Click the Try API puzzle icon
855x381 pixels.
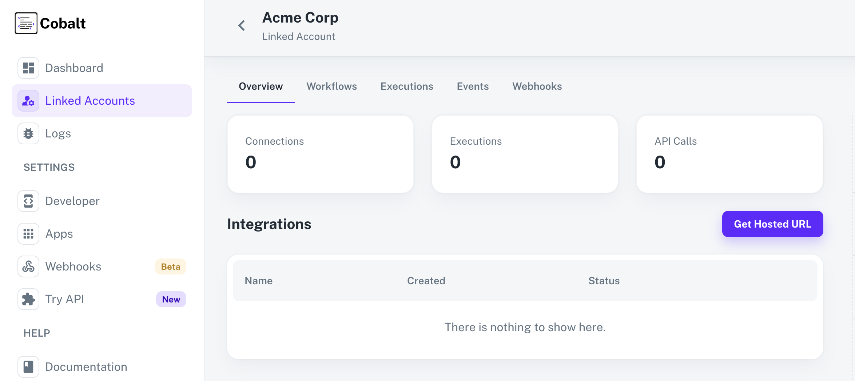tap(28, 299)
